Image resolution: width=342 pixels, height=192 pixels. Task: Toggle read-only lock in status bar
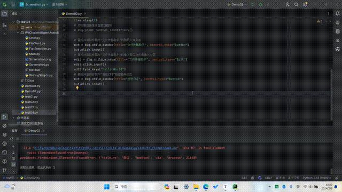(x=337, y=178)
